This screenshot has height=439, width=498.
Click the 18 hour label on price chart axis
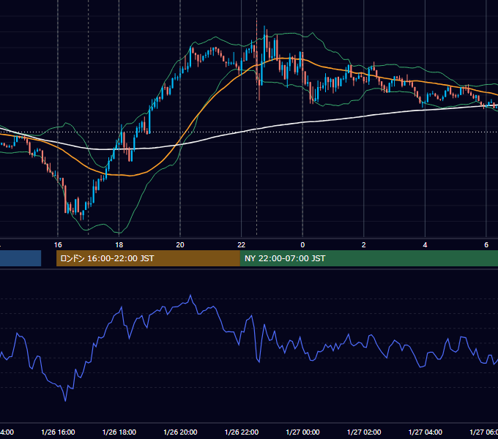[x=119, y=245]
